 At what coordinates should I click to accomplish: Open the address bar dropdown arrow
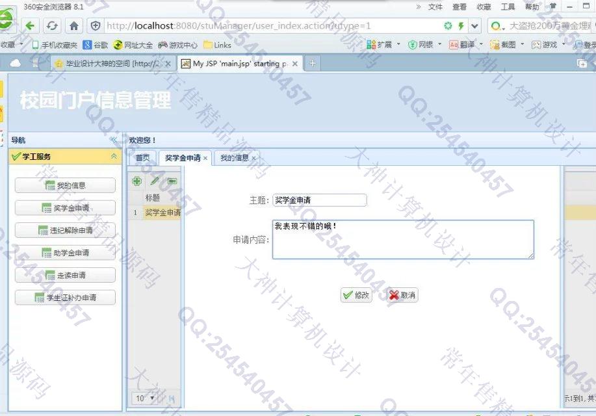pos(474,26)
